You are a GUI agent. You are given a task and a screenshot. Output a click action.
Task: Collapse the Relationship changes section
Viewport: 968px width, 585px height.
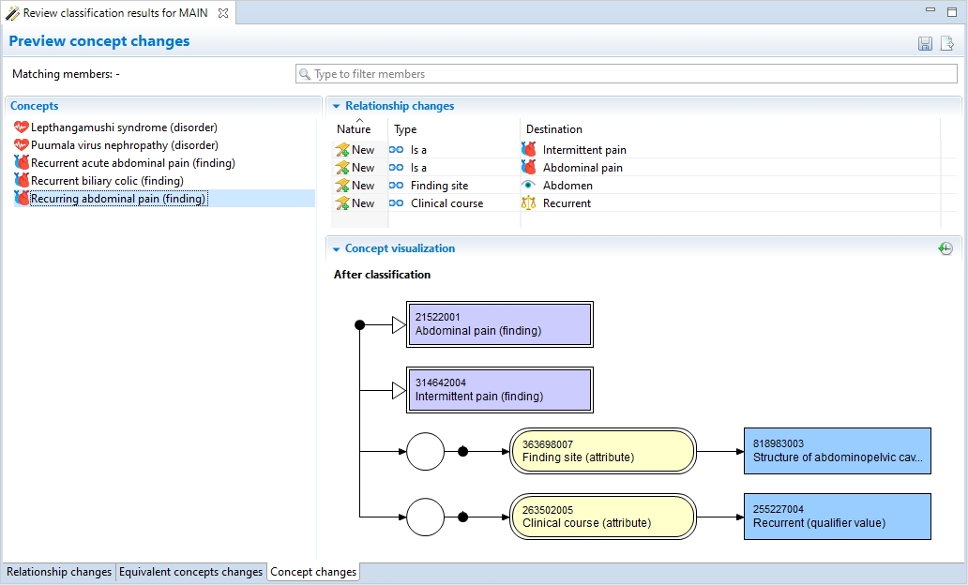[x=337, y=107]
